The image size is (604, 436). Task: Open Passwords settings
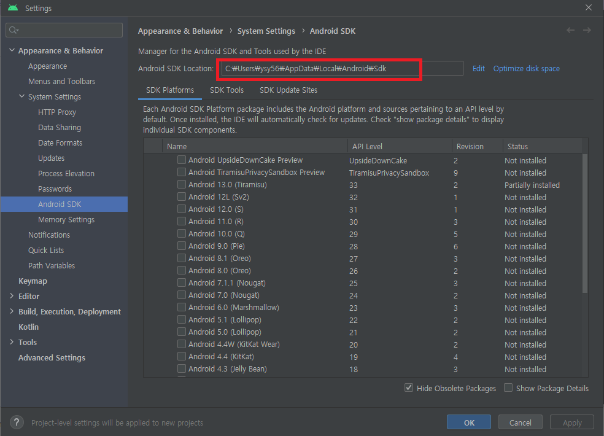pos(55,189)
